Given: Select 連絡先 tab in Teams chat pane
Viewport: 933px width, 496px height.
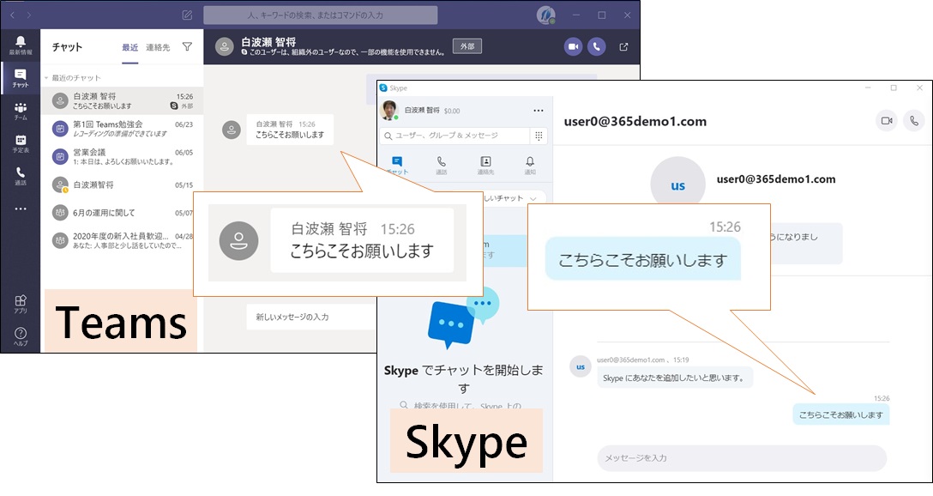Looking at the screenshot, I should 158,47.
